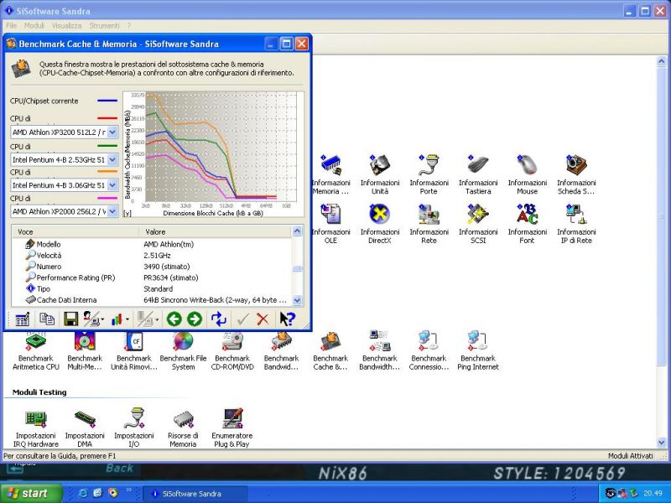Click Internet Explorer quick launch icon
The height and width of the screenshot is (503, 671).
pyautogui.click(x=83, y=493)
